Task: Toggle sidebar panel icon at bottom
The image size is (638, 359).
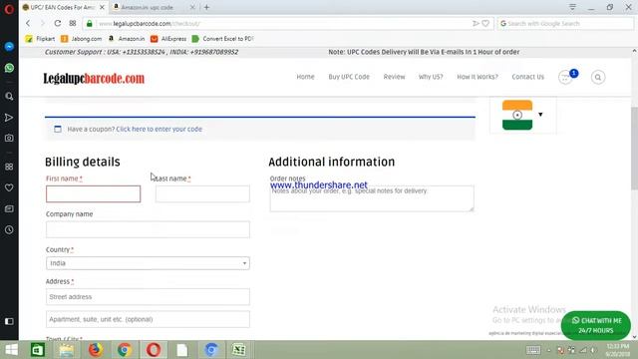Action: coord(9,321)
